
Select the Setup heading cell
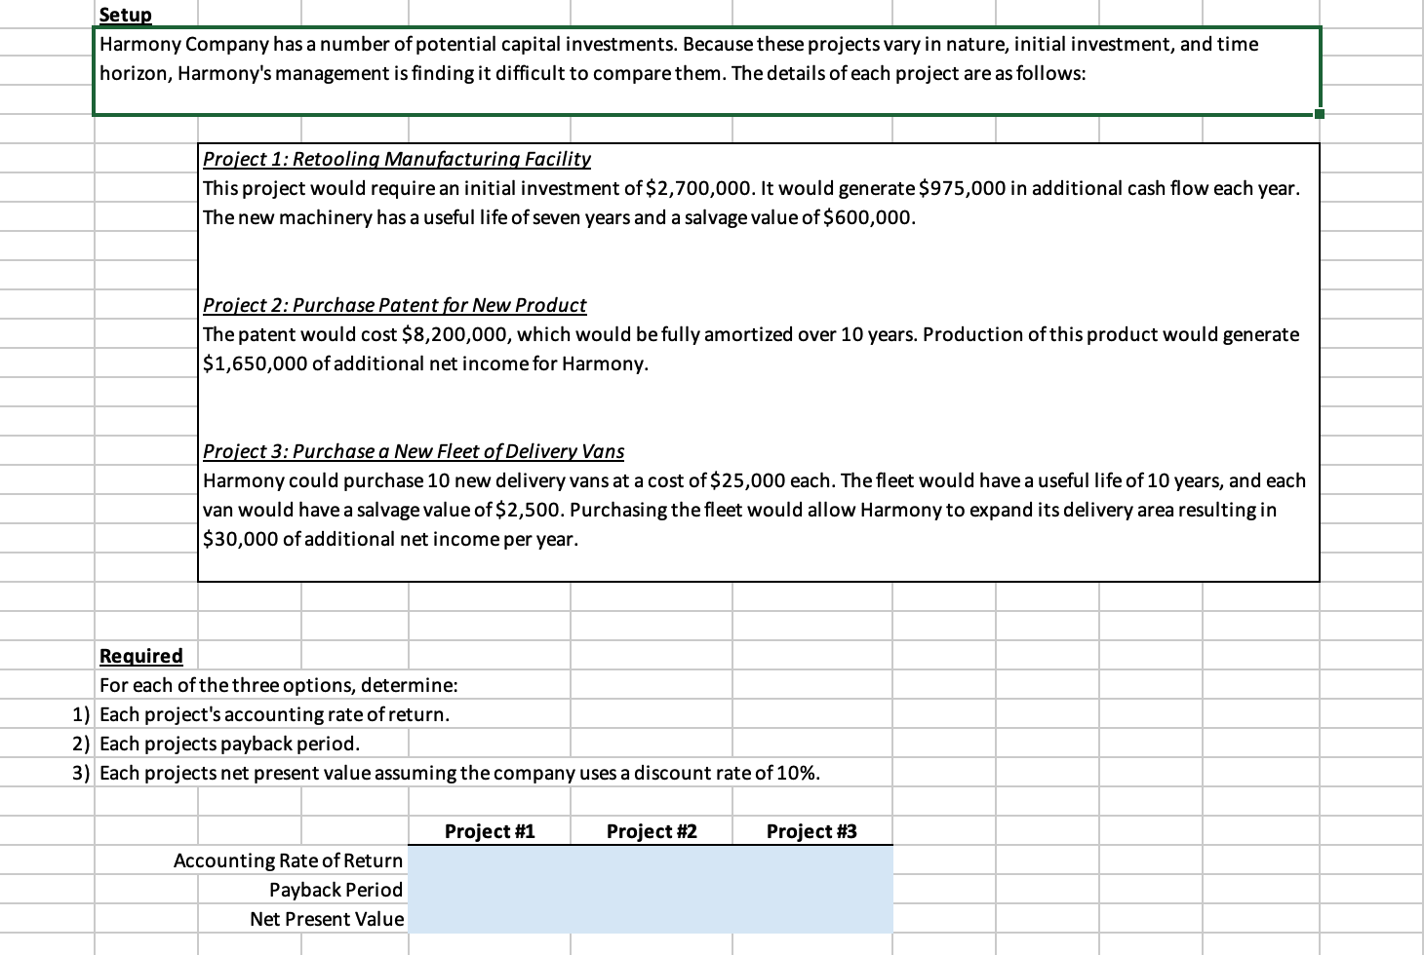[124, 14]
